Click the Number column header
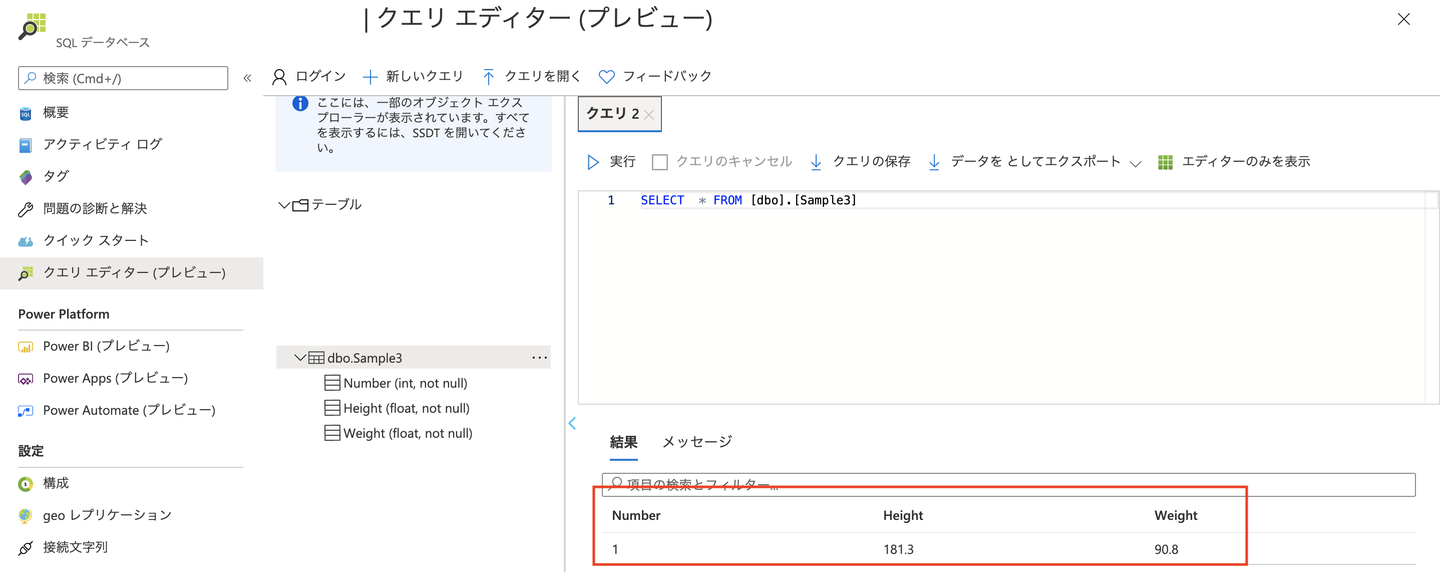 [x=635, y=515]
